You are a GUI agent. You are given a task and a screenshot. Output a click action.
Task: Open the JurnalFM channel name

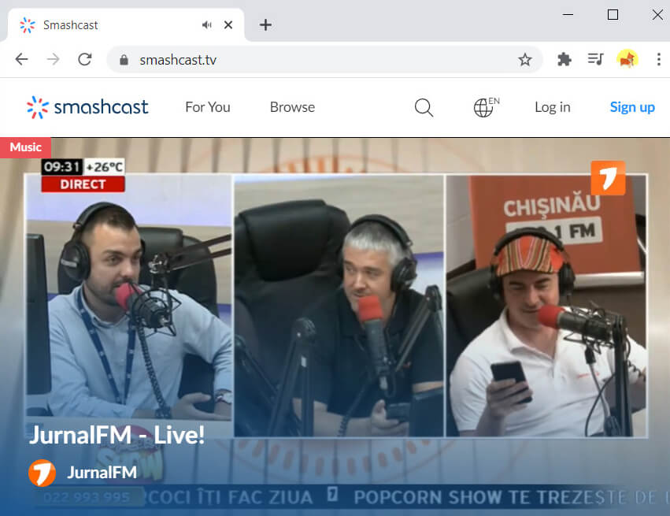tap(102, 473)
